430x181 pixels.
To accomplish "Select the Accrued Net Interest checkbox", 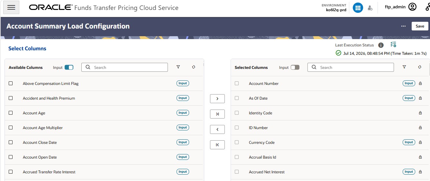I will (x=237, y=172).
